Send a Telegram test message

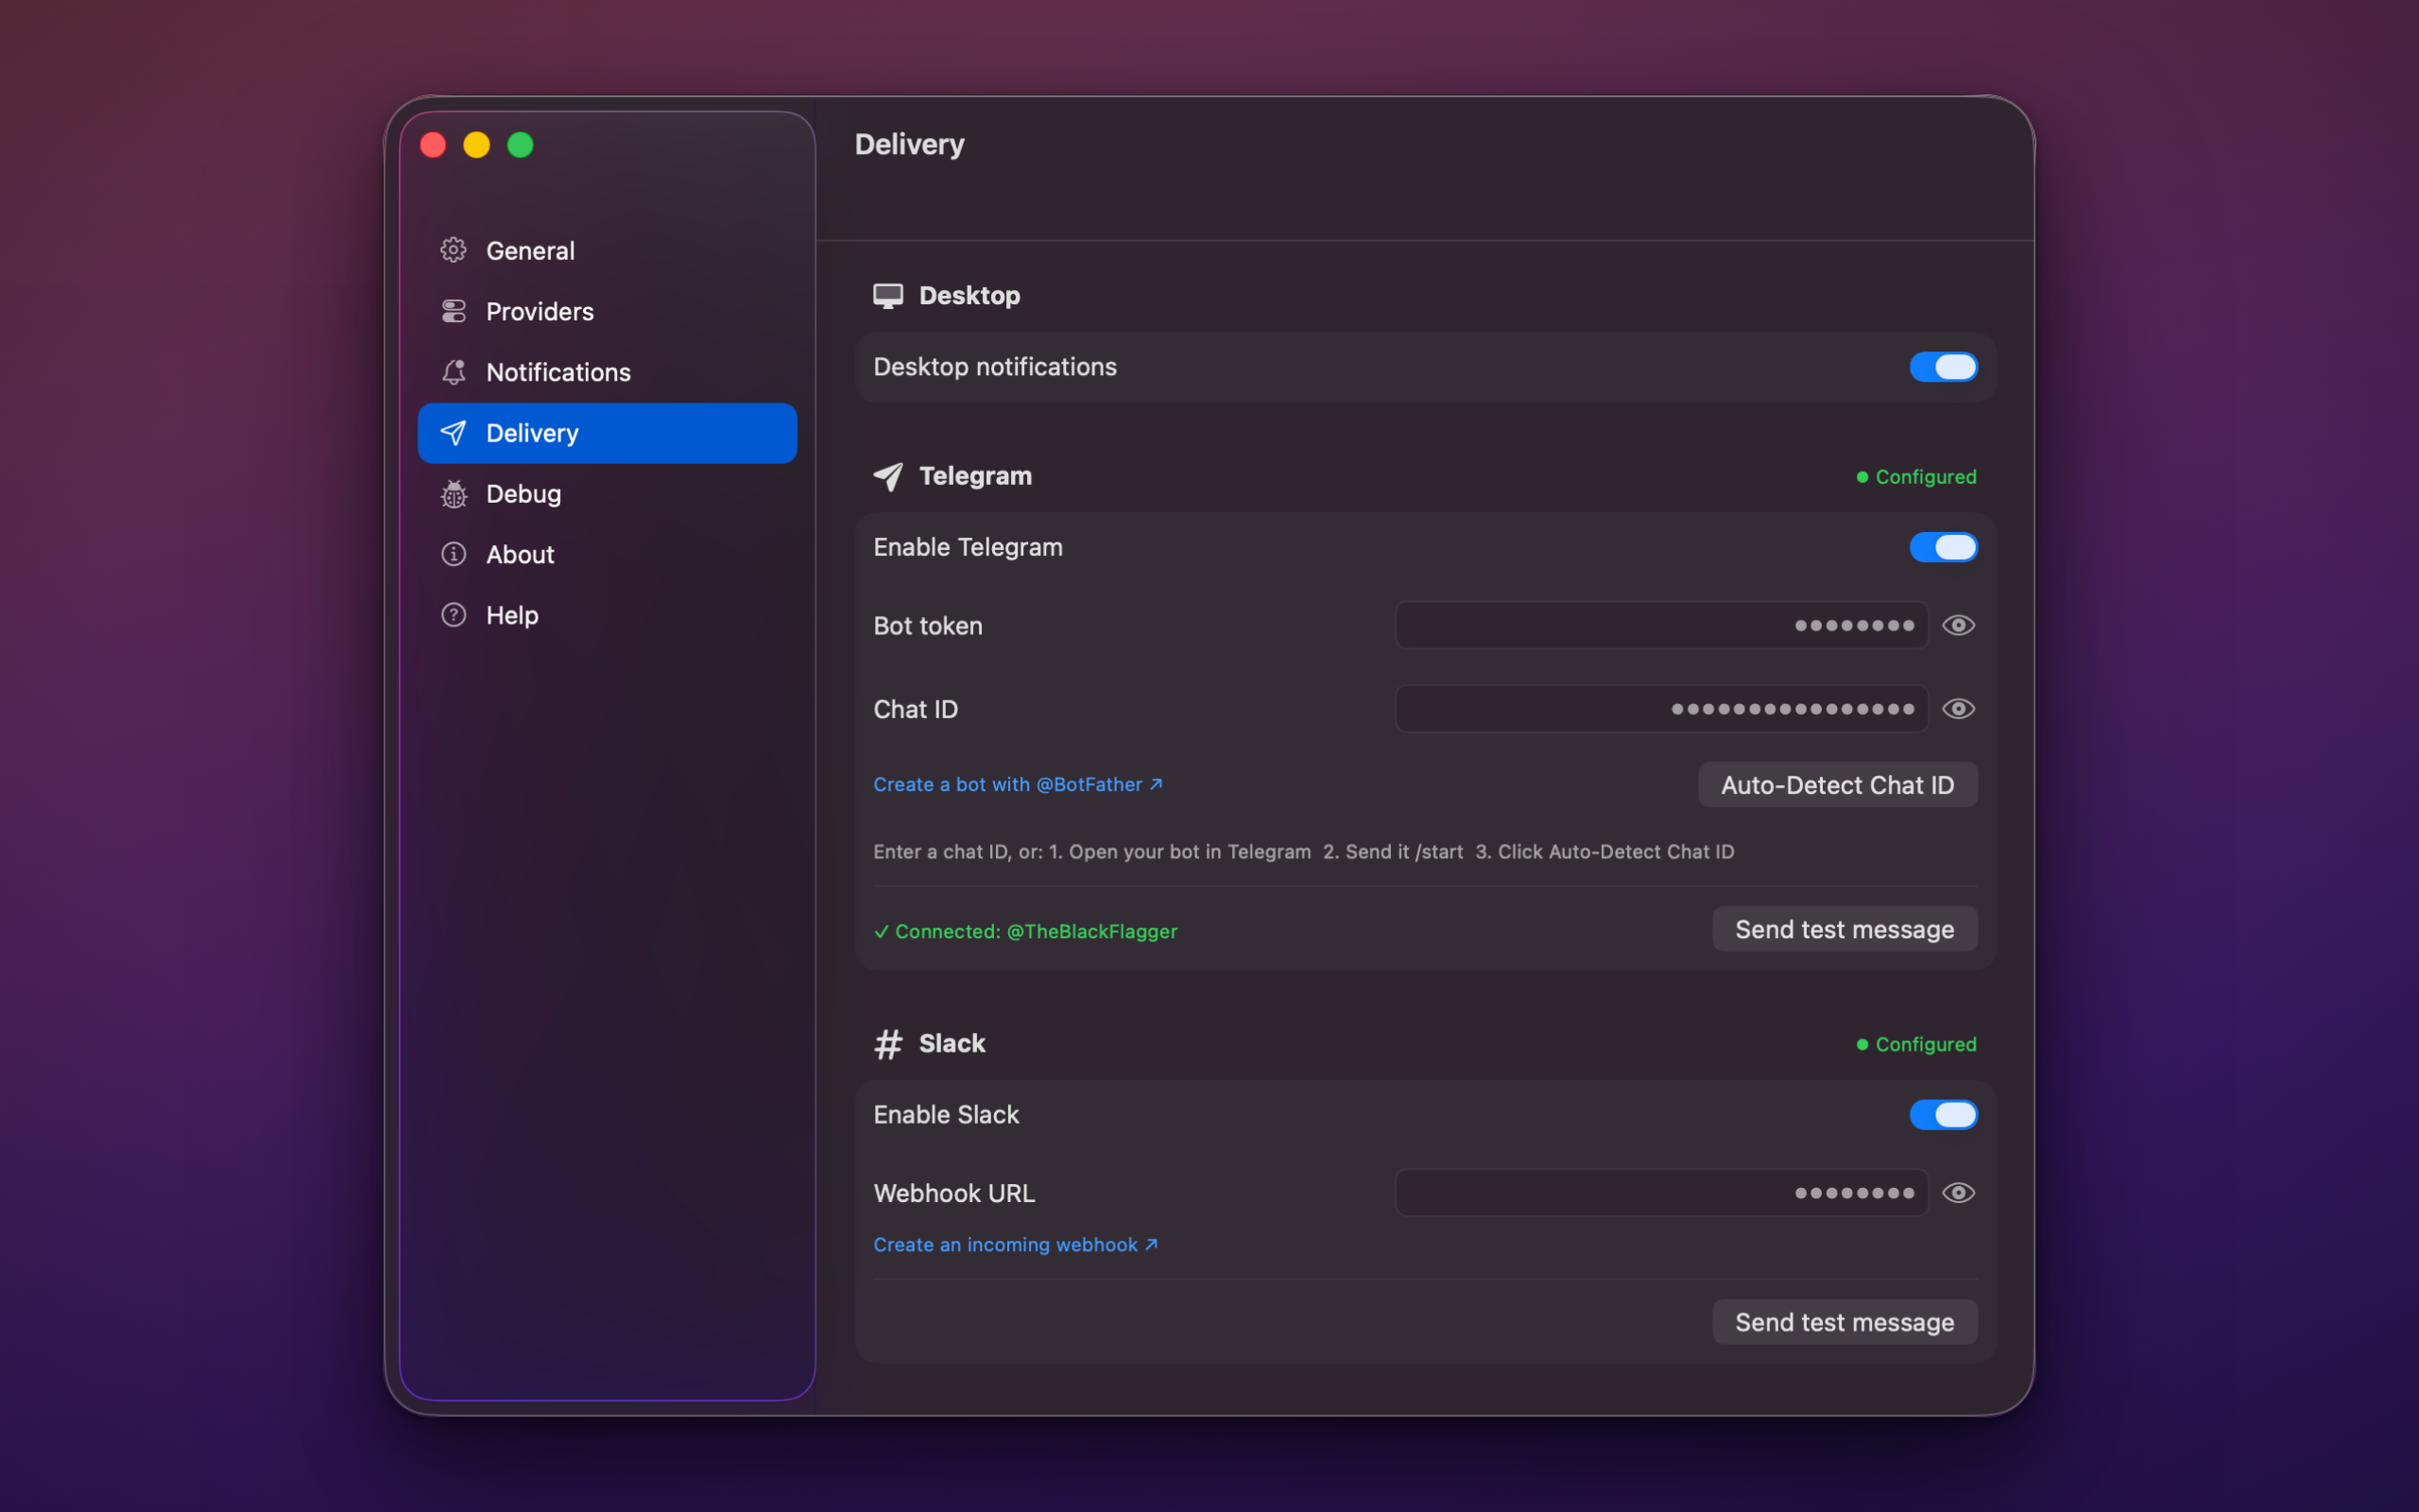click(1844, 929)
